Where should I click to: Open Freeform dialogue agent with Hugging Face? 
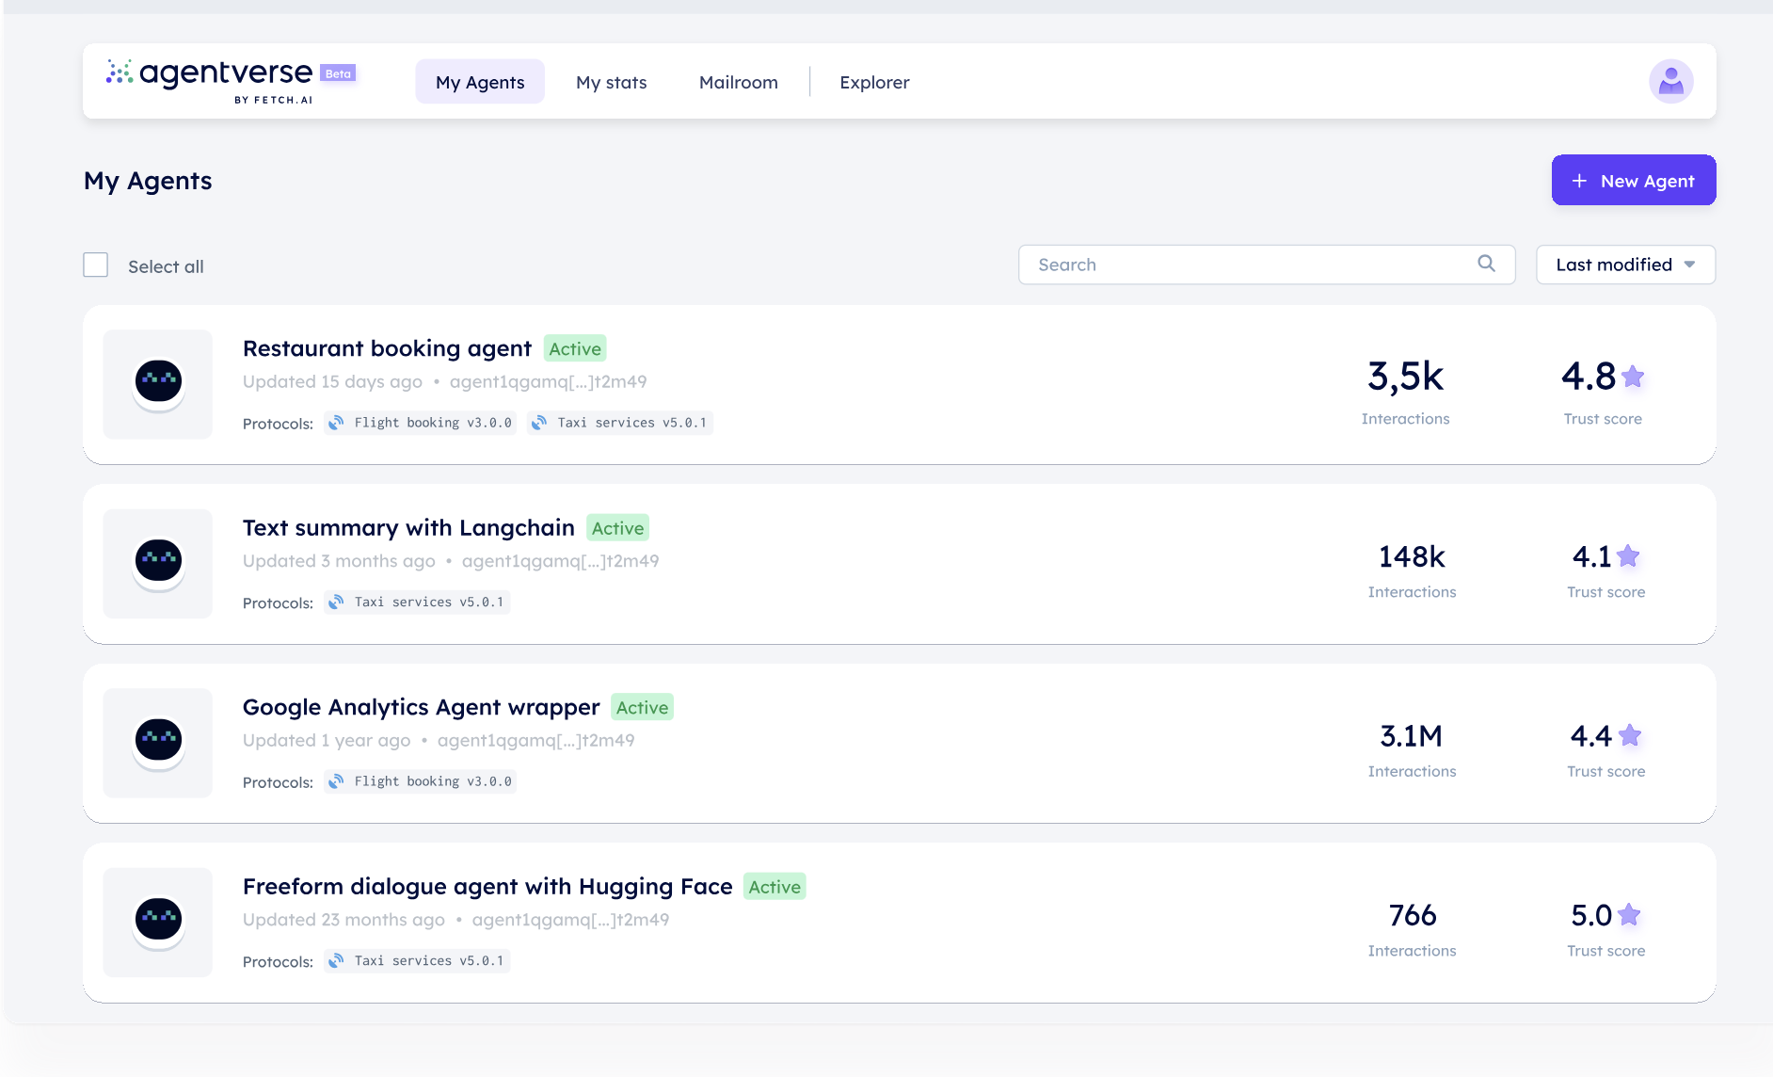click(x=487, y=886)
